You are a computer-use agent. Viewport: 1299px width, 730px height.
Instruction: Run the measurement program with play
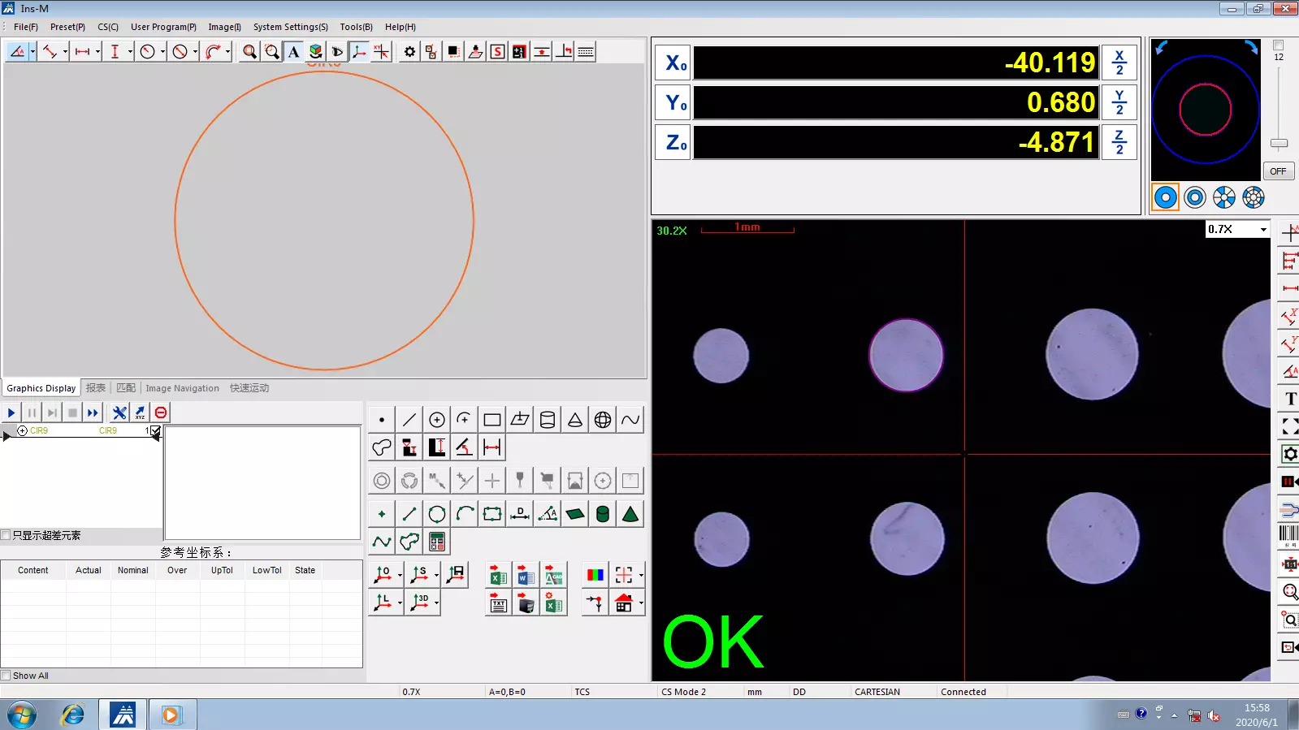tap(11, 413)
